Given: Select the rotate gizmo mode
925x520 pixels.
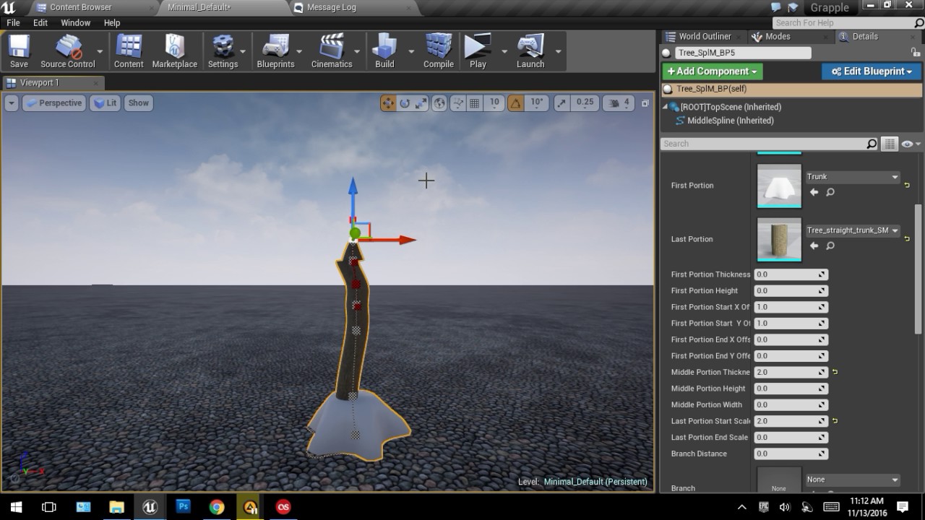Looking at the screenshot, I should pos(405,103).
